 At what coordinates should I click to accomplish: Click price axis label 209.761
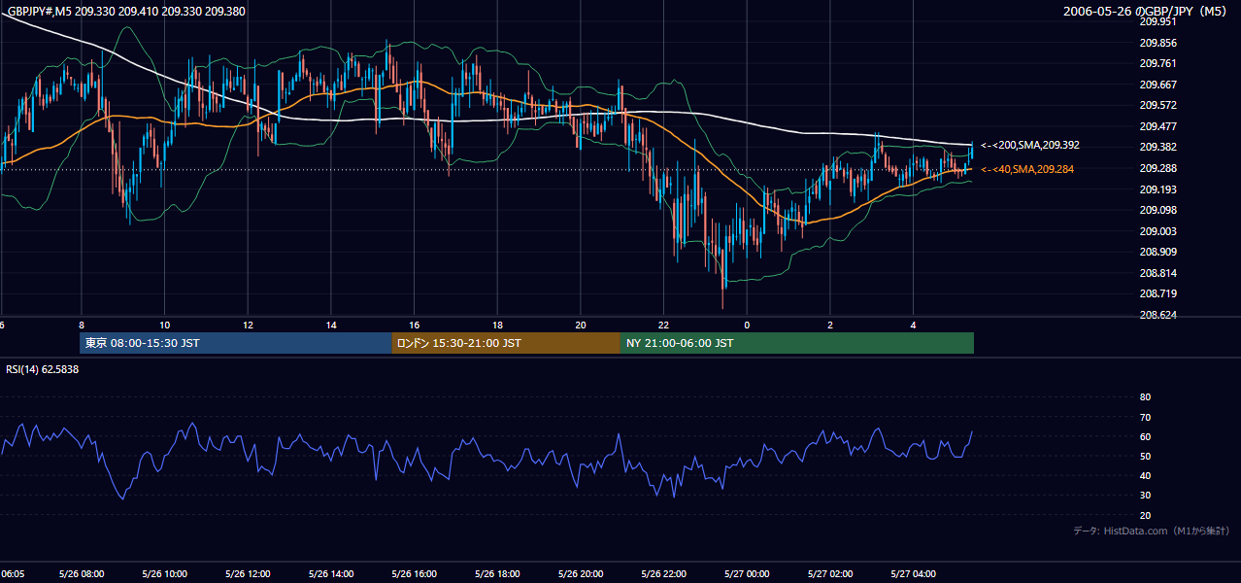coord(1158,63)
